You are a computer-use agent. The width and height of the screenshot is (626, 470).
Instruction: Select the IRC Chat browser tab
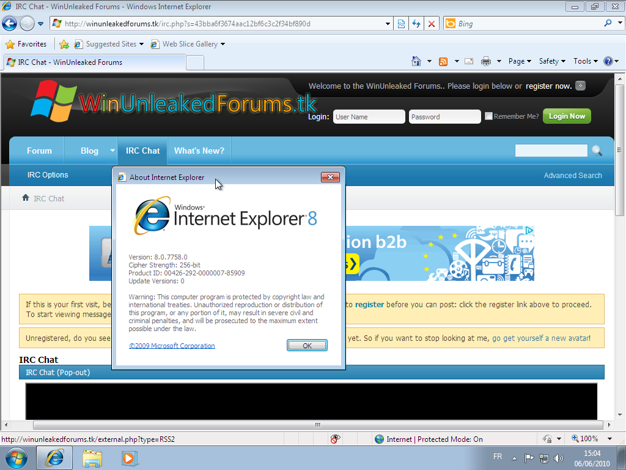tap(95, 62)
